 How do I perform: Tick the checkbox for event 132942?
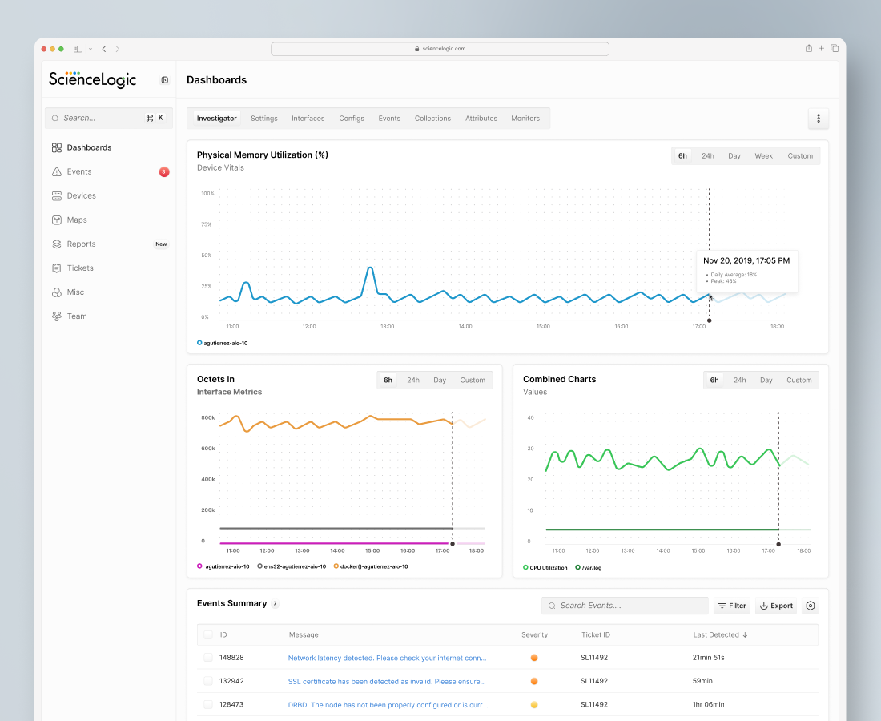(208, 681)
